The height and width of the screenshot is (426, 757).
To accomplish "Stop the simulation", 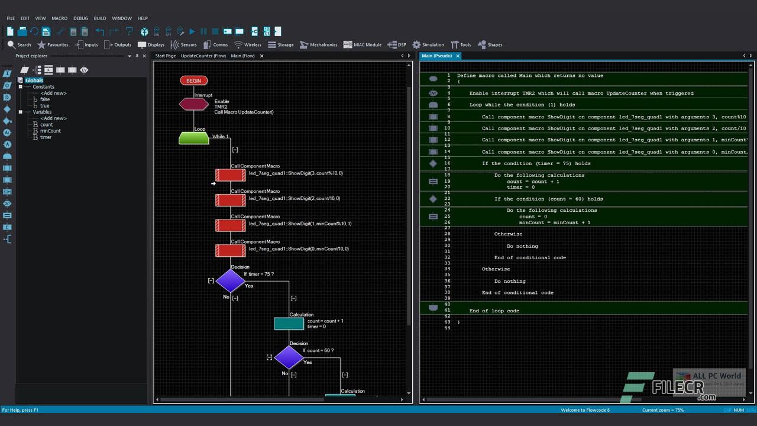I will (215, 31).
